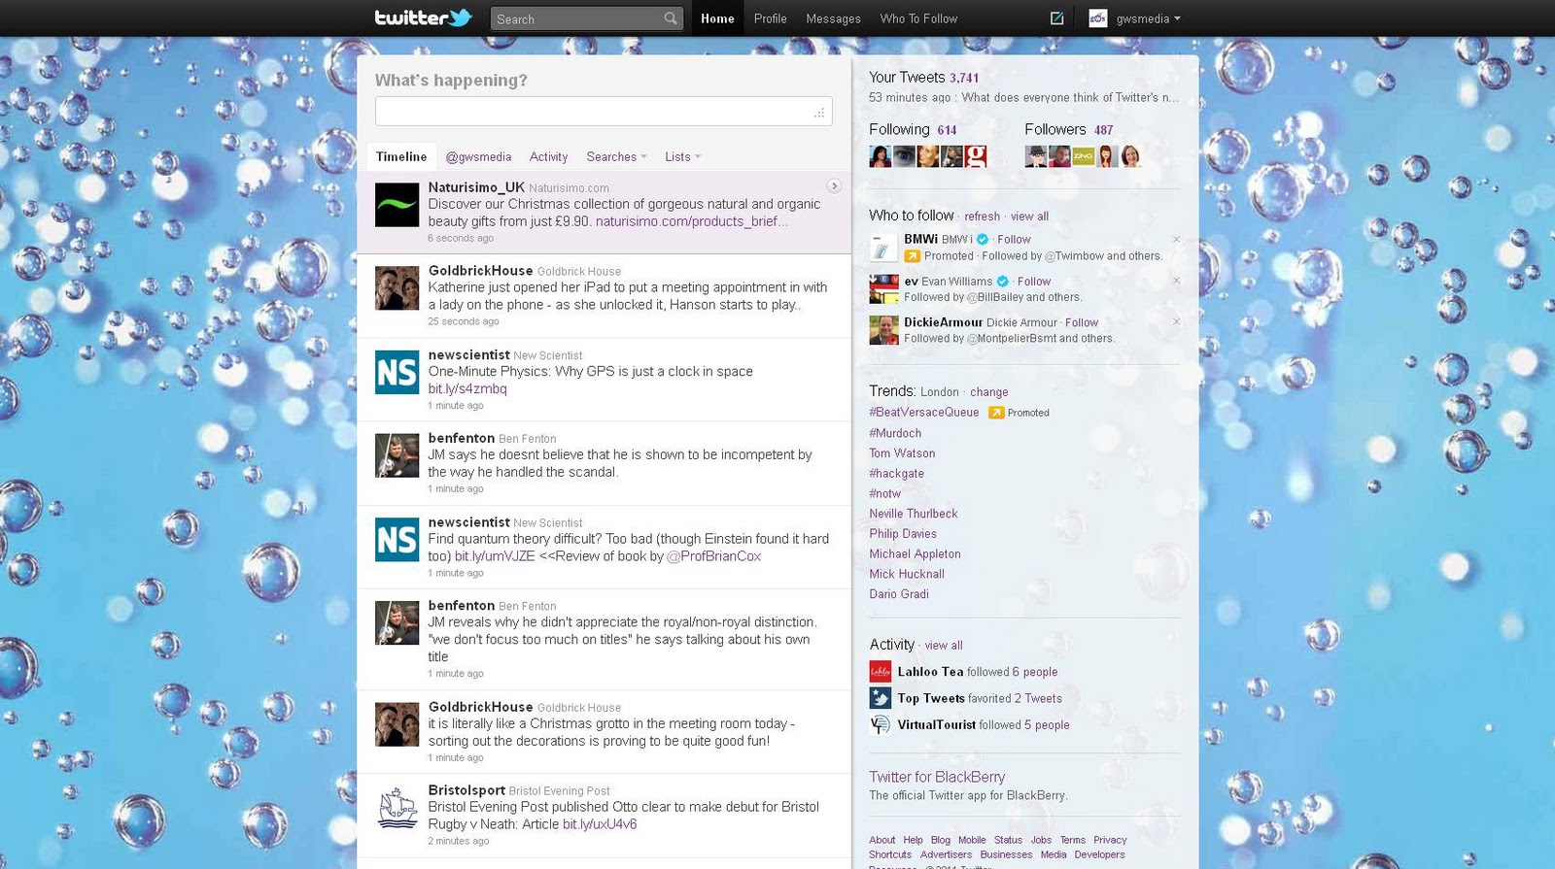The height and width of the screenshot is (869, 1555).
Task: Switch to the @gwsmedia mentions tab
Action: click(x=478, y=156)
